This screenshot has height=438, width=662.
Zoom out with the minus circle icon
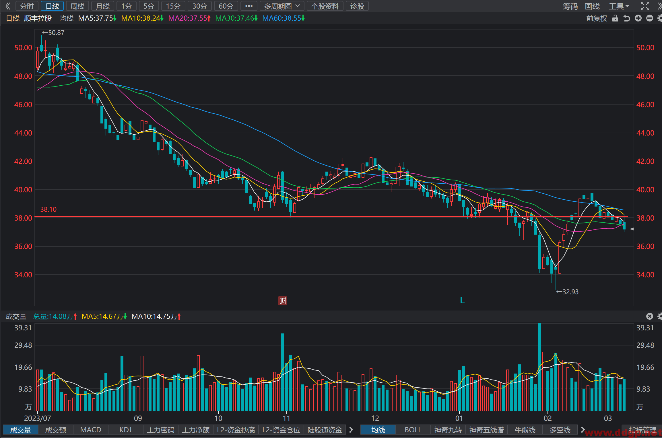650,18
